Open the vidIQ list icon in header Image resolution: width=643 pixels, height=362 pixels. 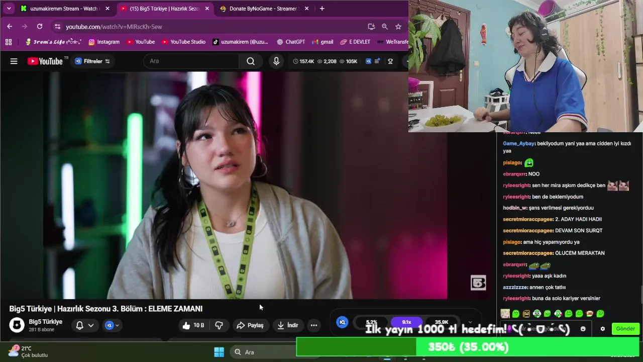pyautogui.click(x=377, y=61)
